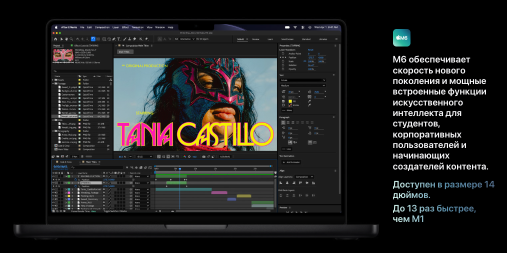Switch to the Review workspace tab

click(256, 39)
